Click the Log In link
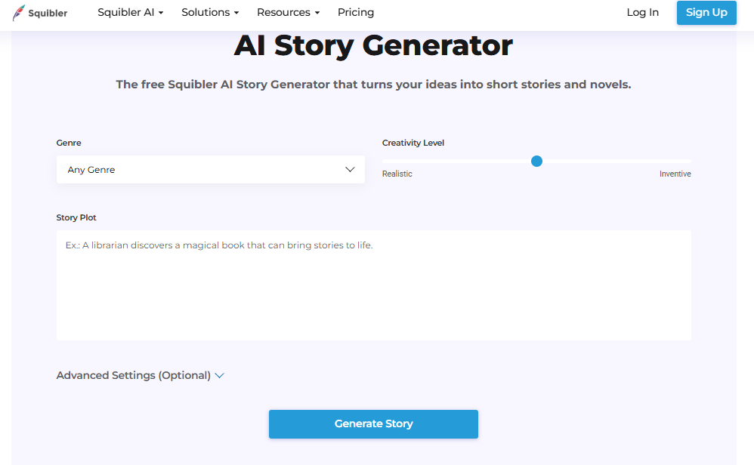This screenshot has width=754, height=465. (x=642, y=12)
